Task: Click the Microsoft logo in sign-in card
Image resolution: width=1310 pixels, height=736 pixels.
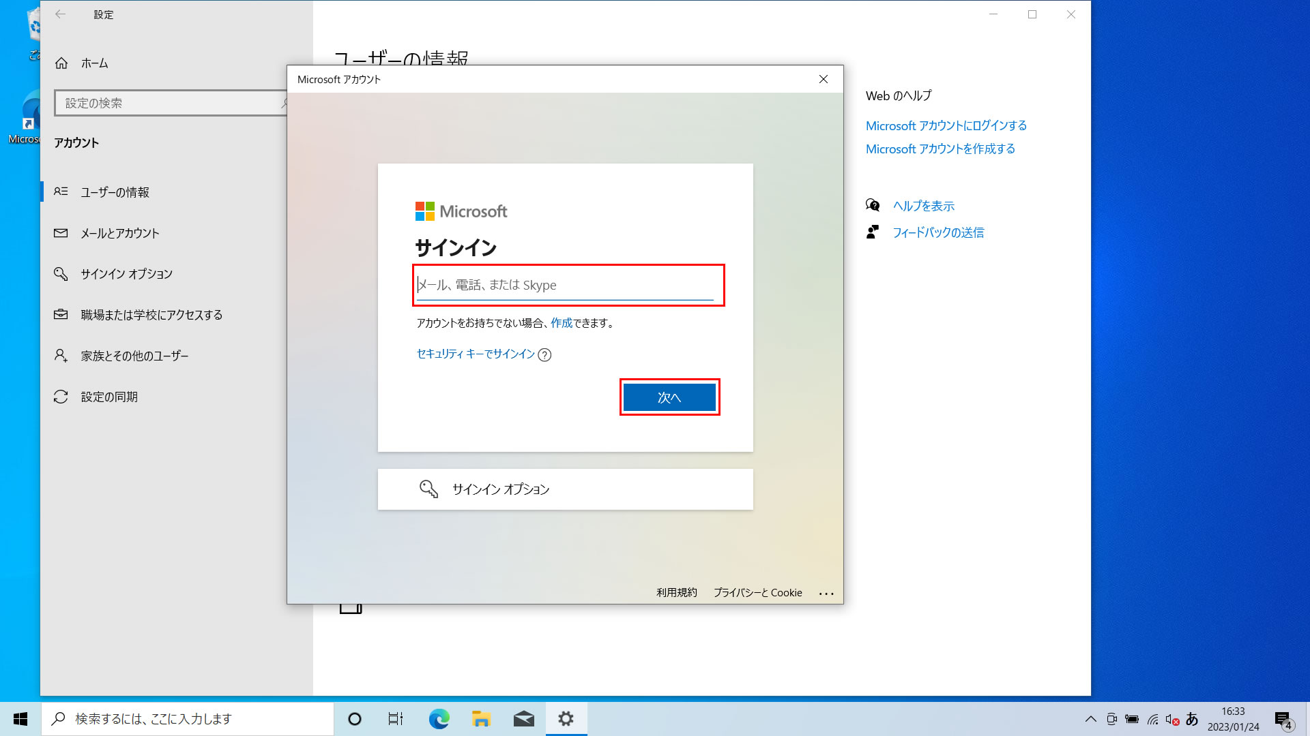Action: [x=461, y=211]
